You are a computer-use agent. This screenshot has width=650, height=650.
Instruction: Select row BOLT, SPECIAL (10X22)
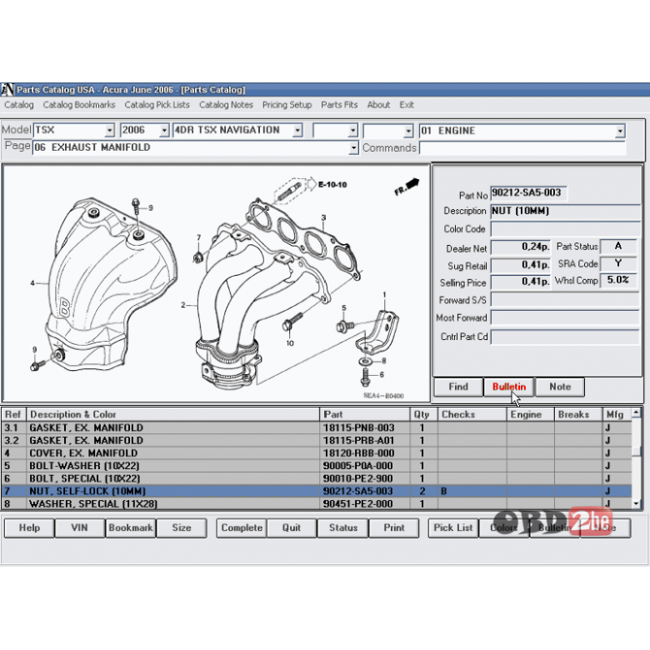pos(317,479)
